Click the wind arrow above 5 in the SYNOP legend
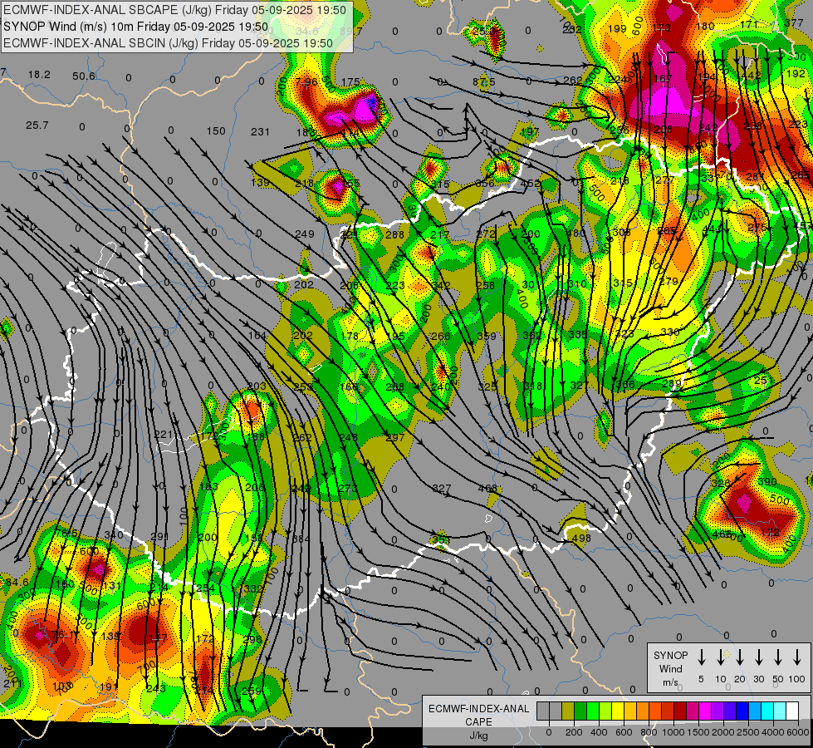 click(701, 657)
